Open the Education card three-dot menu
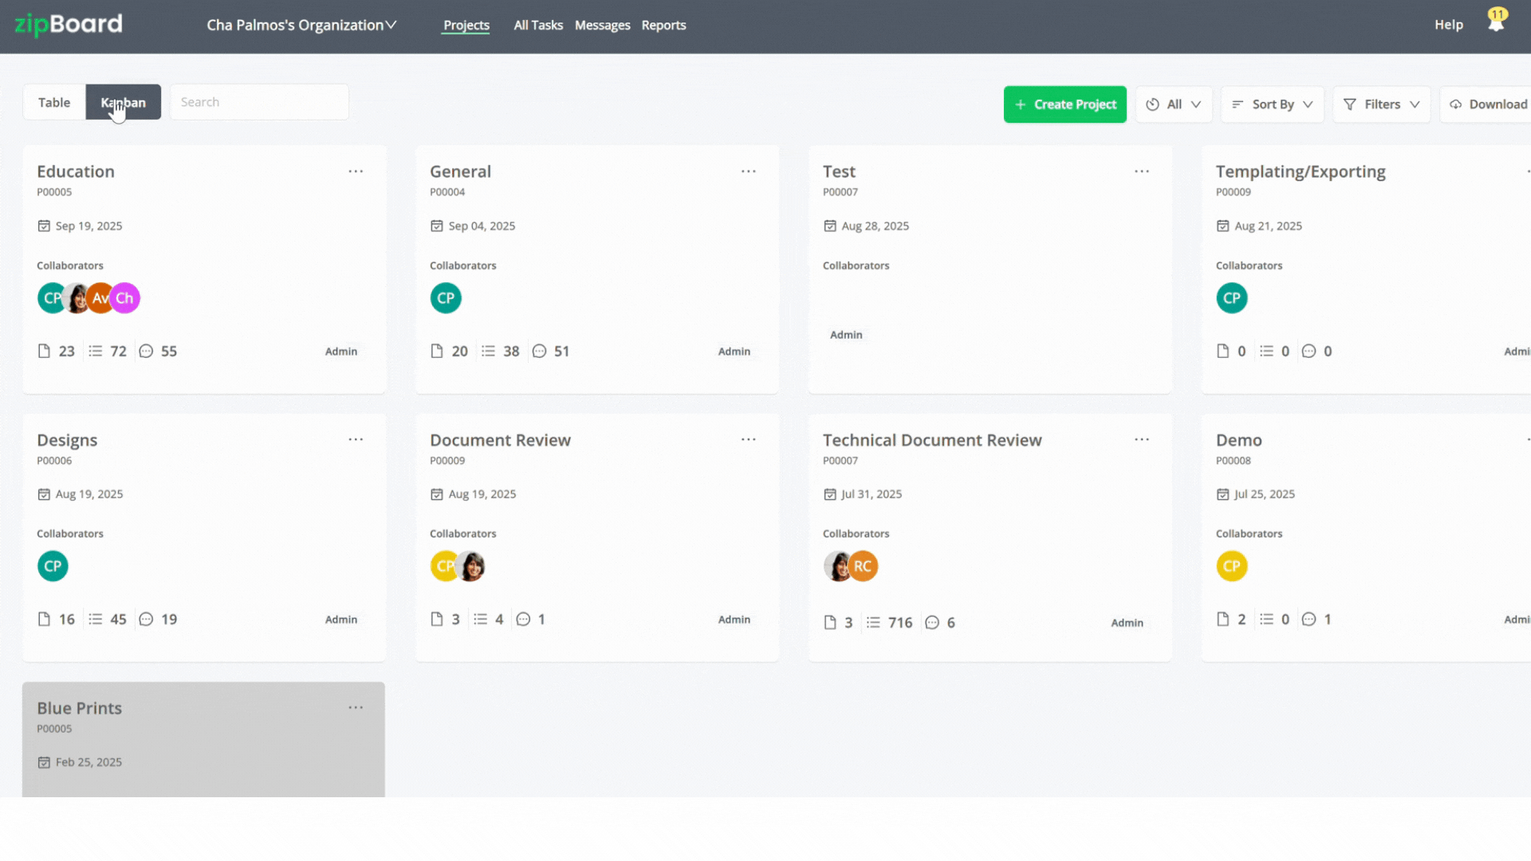Image resolution: width=1531 pixels, height=861 pixels. (x=356, y=171)
